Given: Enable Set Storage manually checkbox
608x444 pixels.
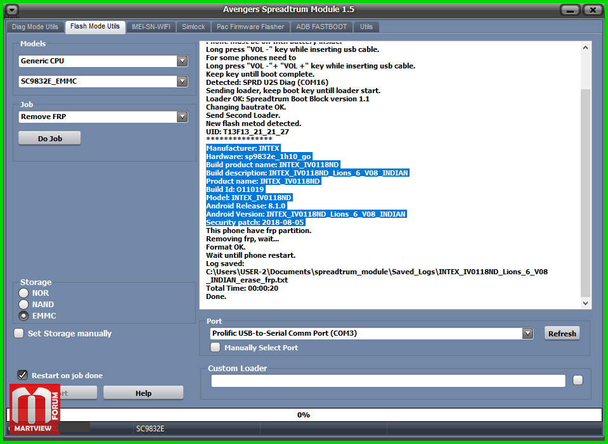Looking at the screenshot, I should tap(18, 333).
